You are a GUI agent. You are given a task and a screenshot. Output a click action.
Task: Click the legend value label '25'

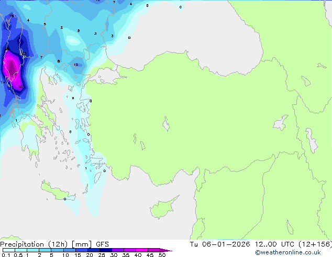tap(102, 255)
